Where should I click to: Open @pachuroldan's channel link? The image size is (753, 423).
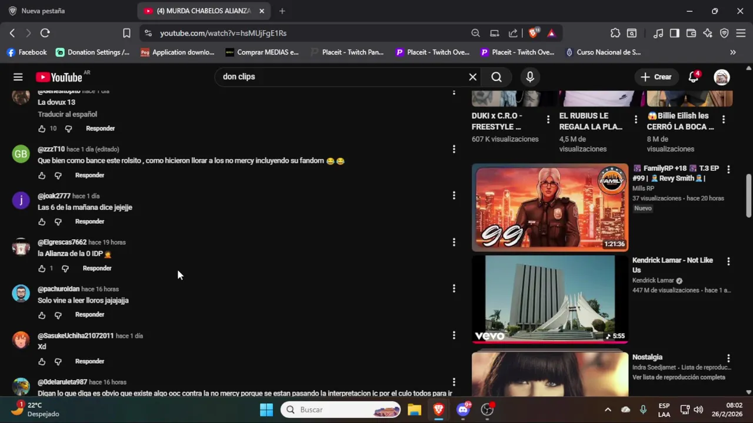59,289
